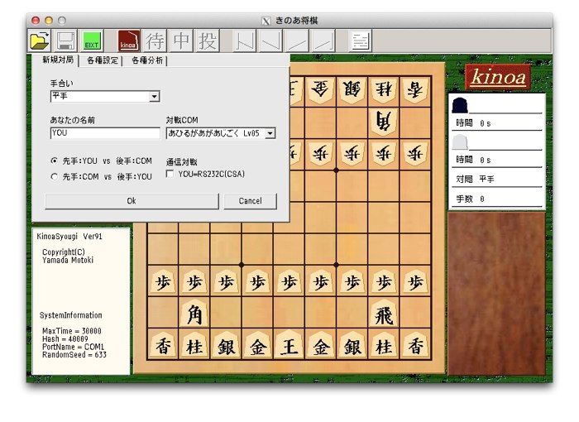Open a saved game with the folder icon
Viewport: 579px width, 422px height.
39,41
